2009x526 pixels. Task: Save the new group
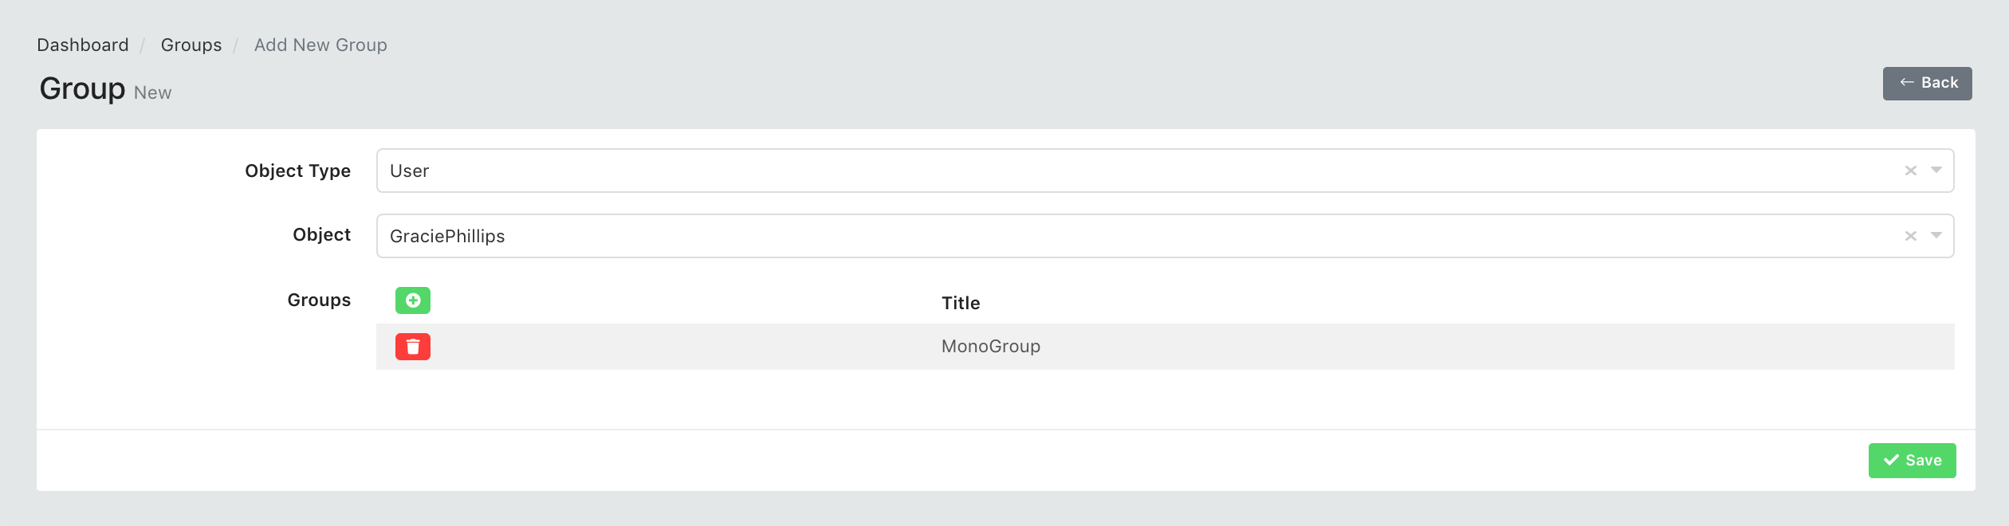click(x=1912, y=461)
